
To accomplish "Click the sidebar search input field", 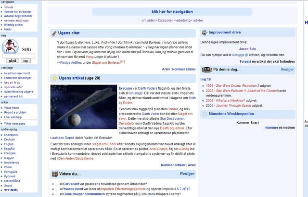I will pos(18,56).
